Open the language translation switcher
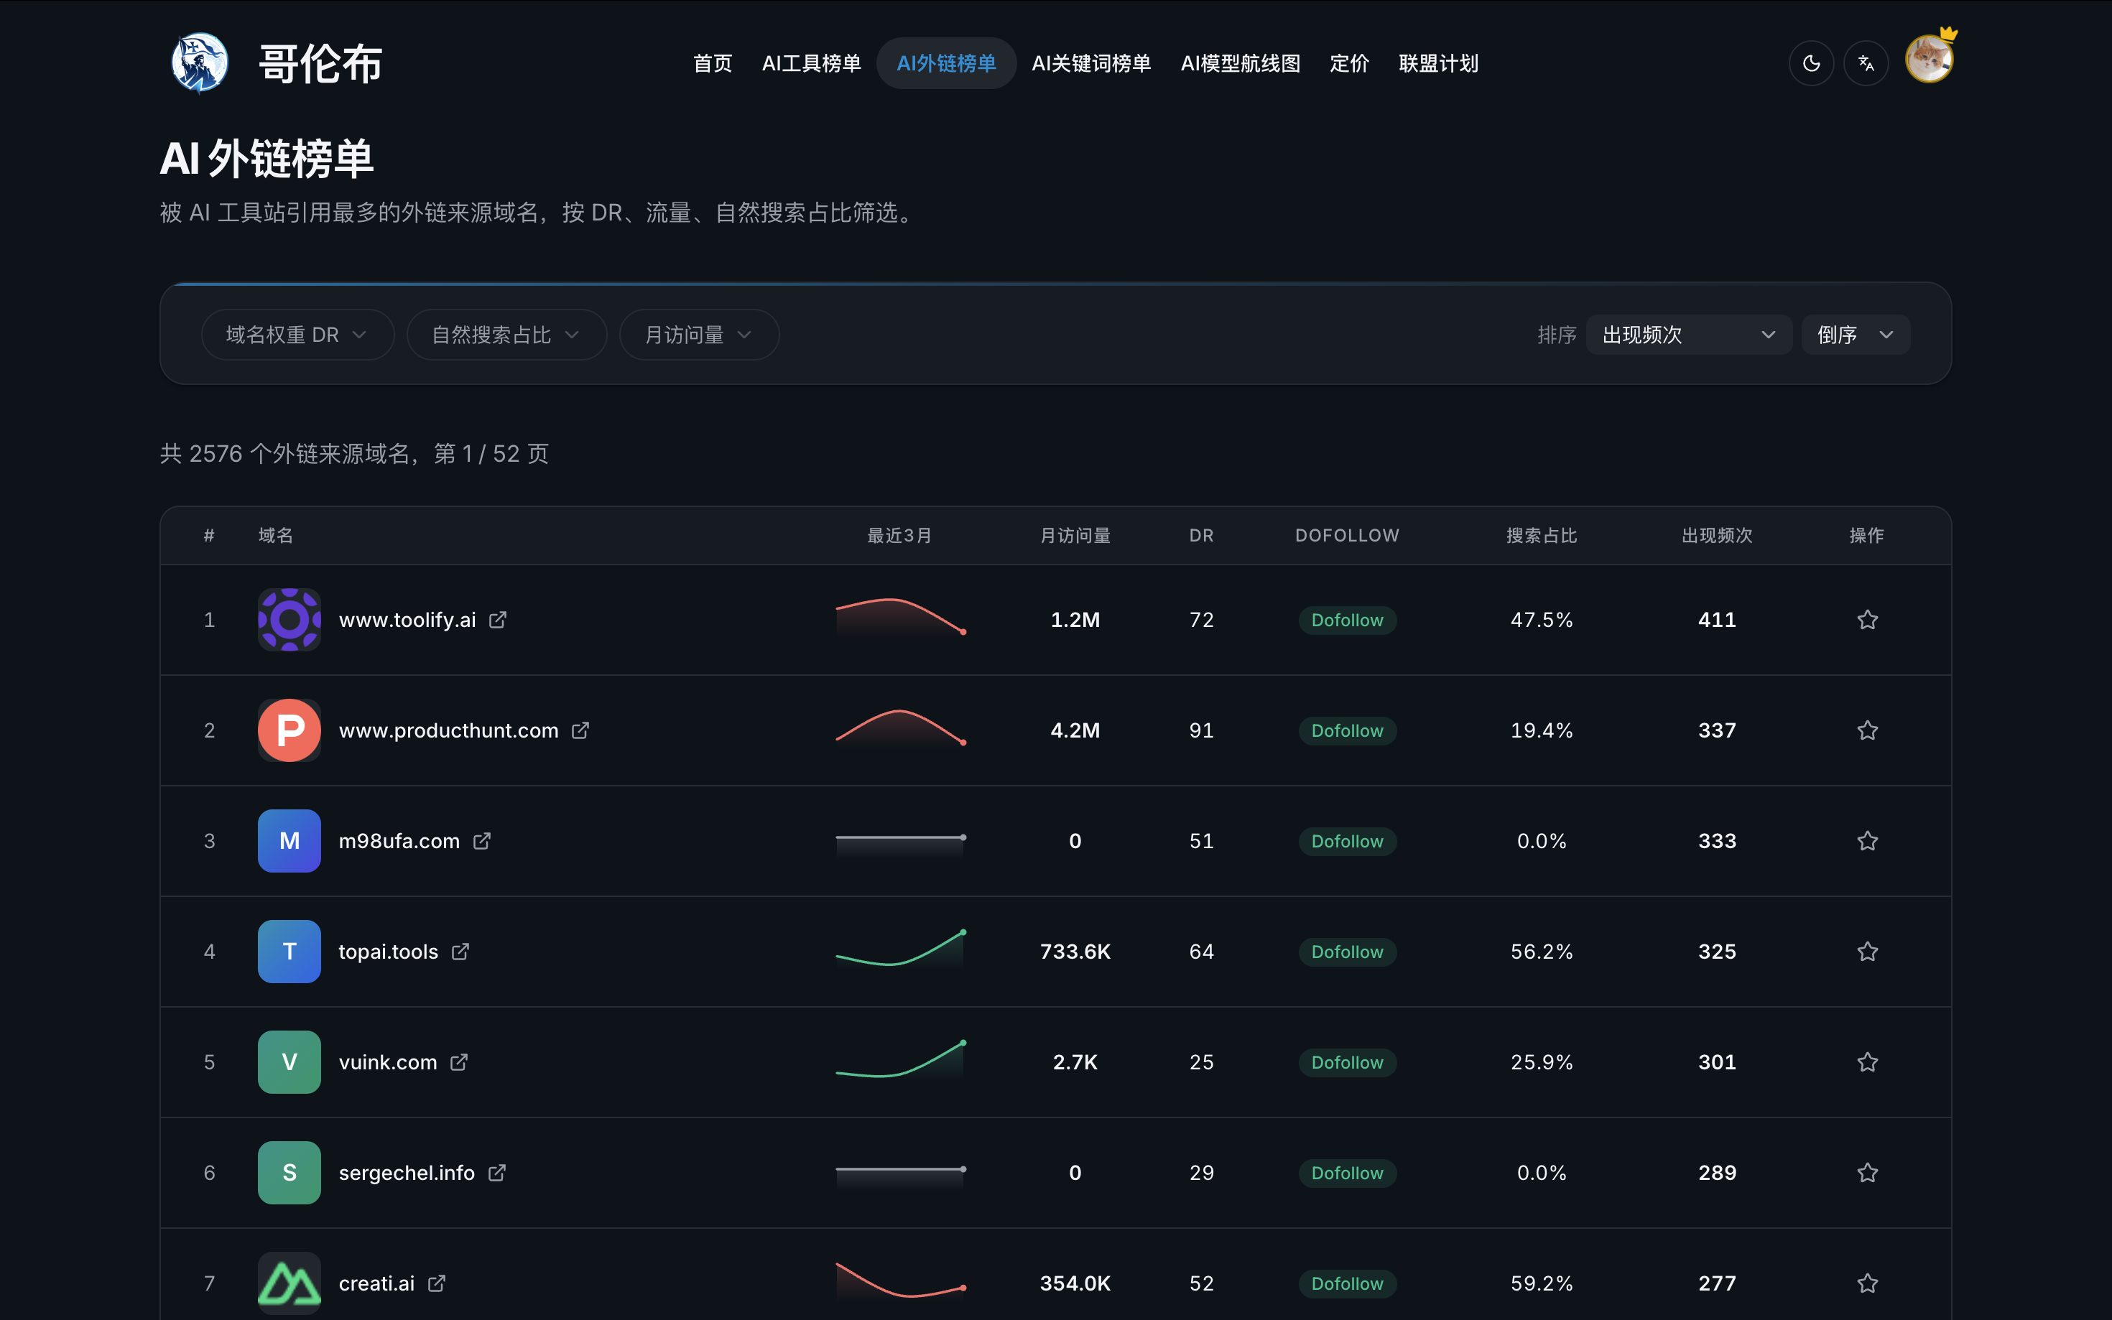The height and width of the screenshot is (1320, 2112). 1866,63
